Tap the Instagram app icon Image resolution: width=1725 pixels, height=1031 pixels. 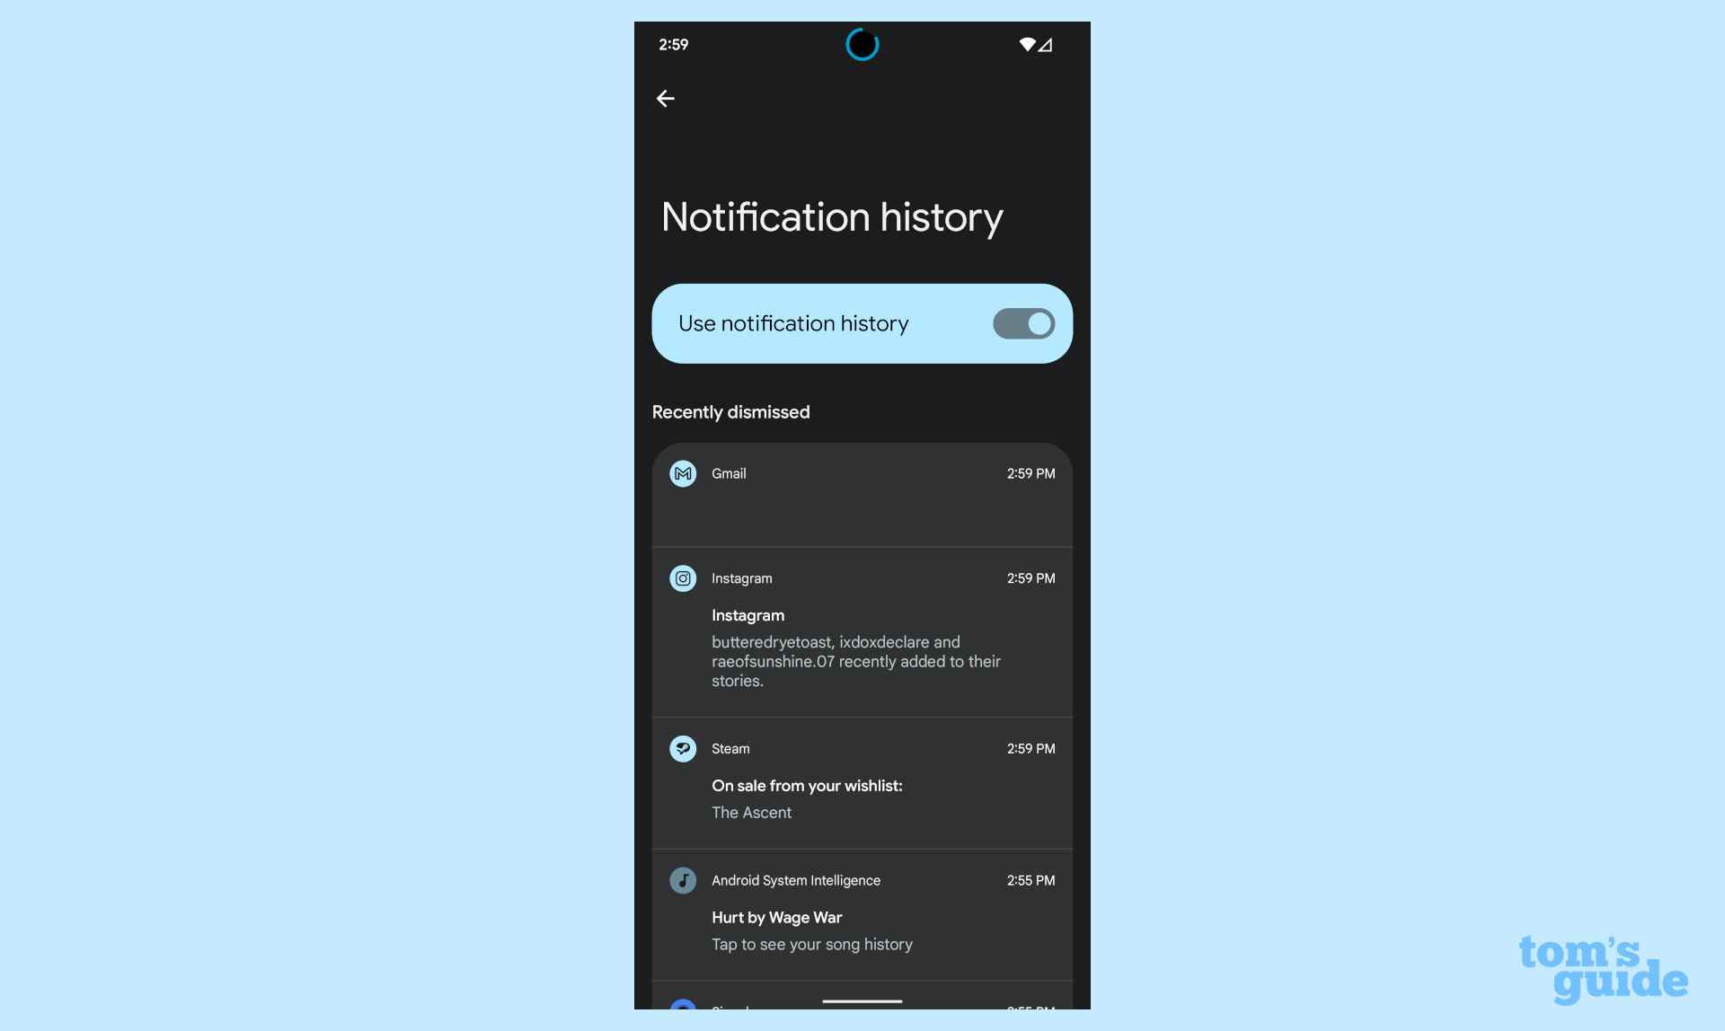[x=681, y=577]
